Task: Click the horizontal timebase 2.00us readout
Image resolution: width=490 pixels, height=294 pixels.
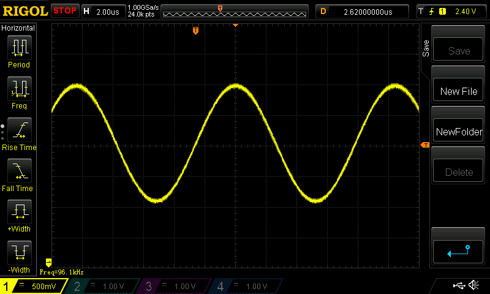Action: (x=108, y=12)
